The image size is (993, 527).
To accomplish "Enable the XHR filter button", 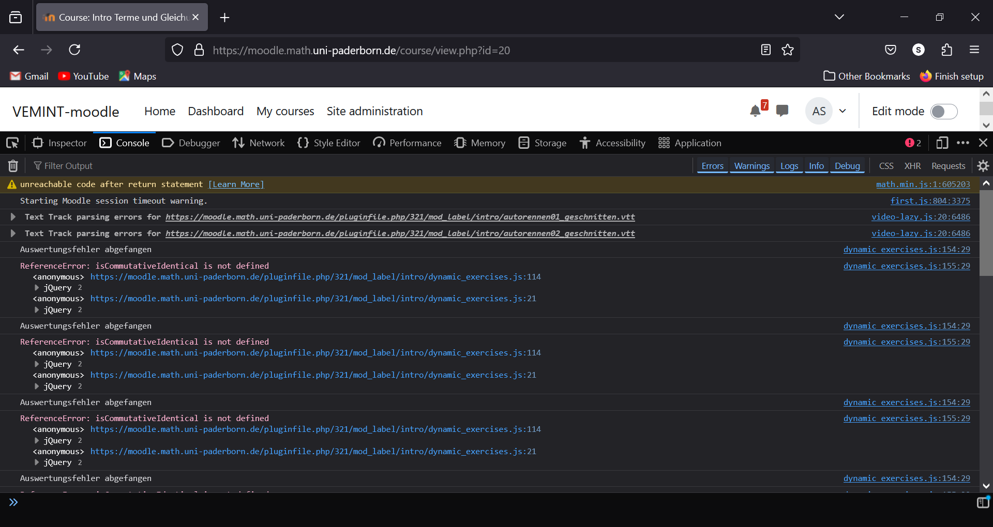I will (912, 166).
